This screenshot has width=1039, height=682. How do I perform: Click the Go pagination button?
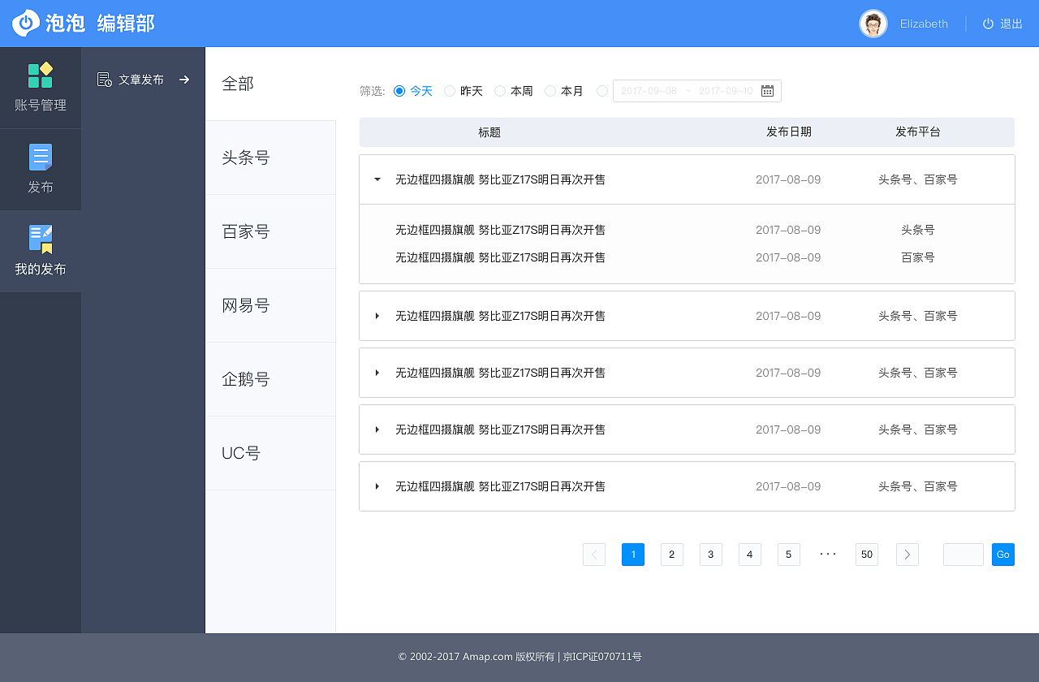tap(1002, 555)
